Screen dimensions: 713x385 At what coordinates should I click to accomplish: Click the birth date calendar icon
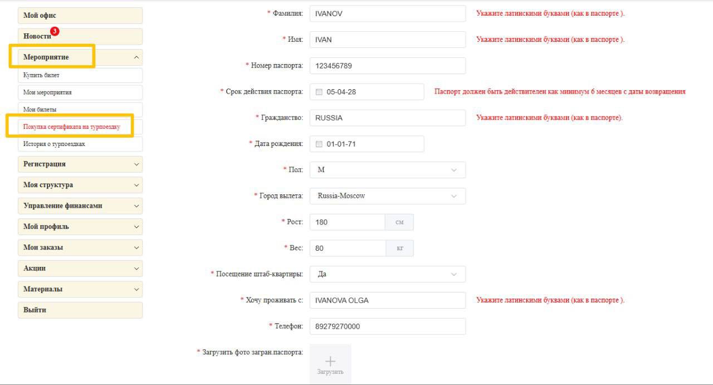tap(319, 144)
